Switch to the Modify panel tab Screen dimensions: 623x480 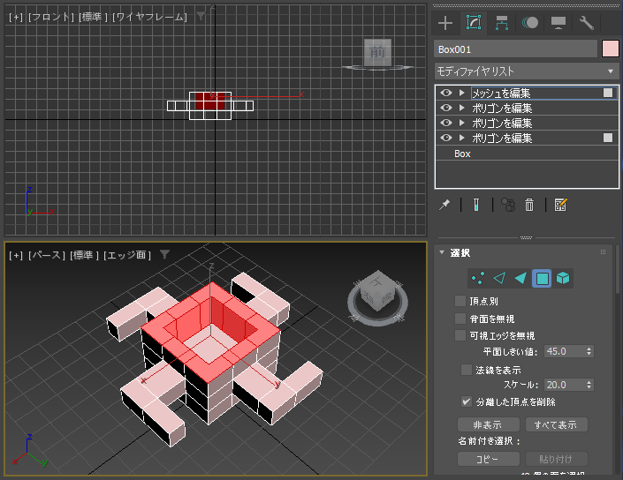point(474,23)
